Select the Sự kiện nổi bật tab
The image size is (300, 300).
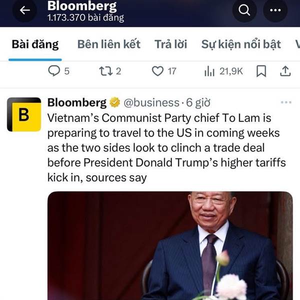click(241, 44)
